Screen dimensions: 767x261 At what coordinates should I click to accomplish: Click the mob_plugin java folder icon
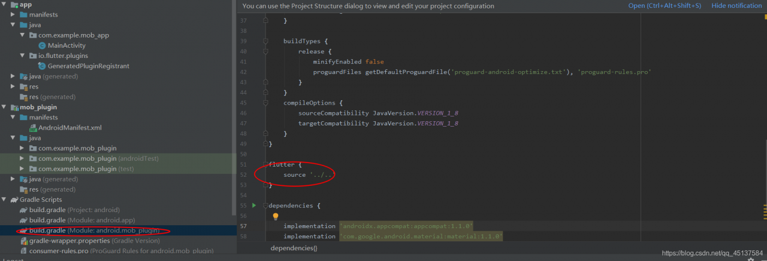(x=23, y=138)
